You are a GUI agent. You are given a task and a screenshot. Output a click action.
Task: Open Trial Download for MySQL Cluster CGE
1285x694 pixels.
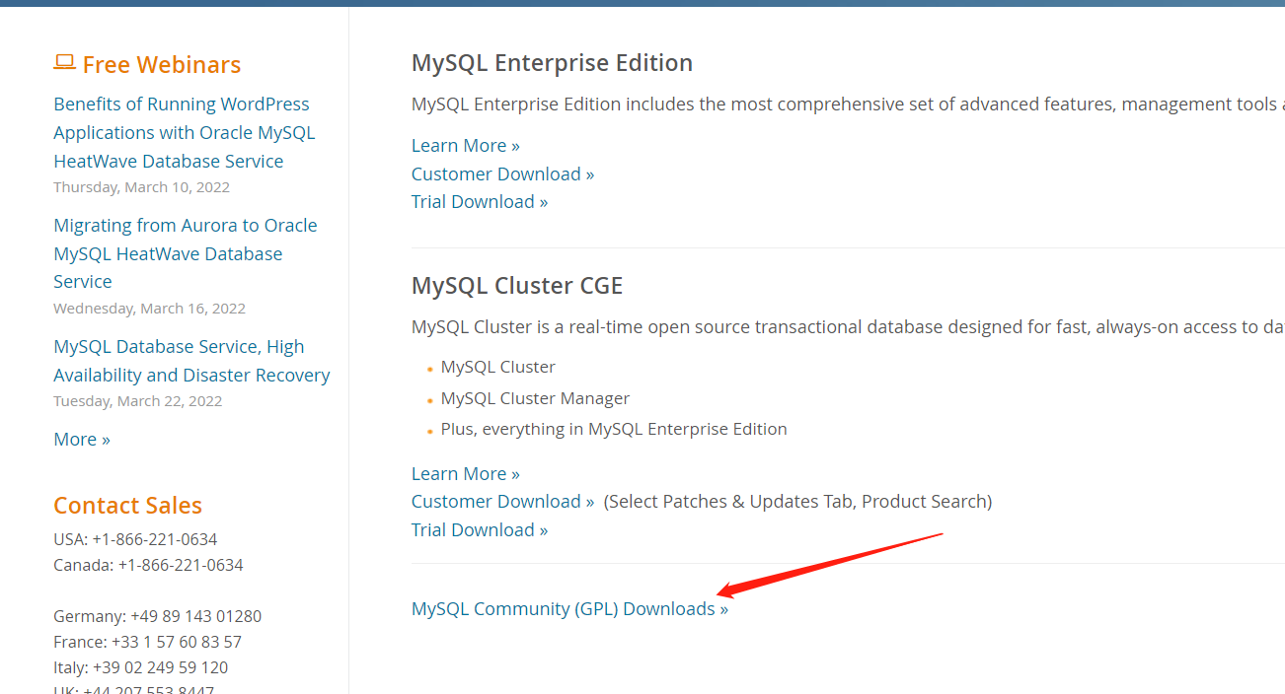[x=479, y=530]
